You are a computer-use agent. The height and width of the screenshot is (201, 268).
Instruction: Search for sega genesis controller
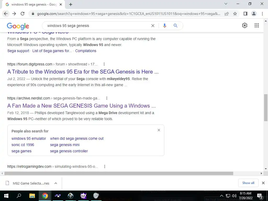tap(69, 151)
